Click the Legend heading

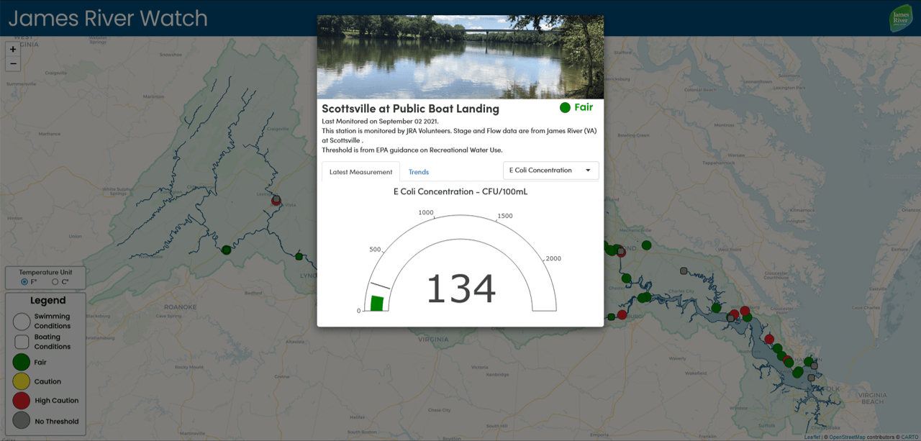pos(47,301)
